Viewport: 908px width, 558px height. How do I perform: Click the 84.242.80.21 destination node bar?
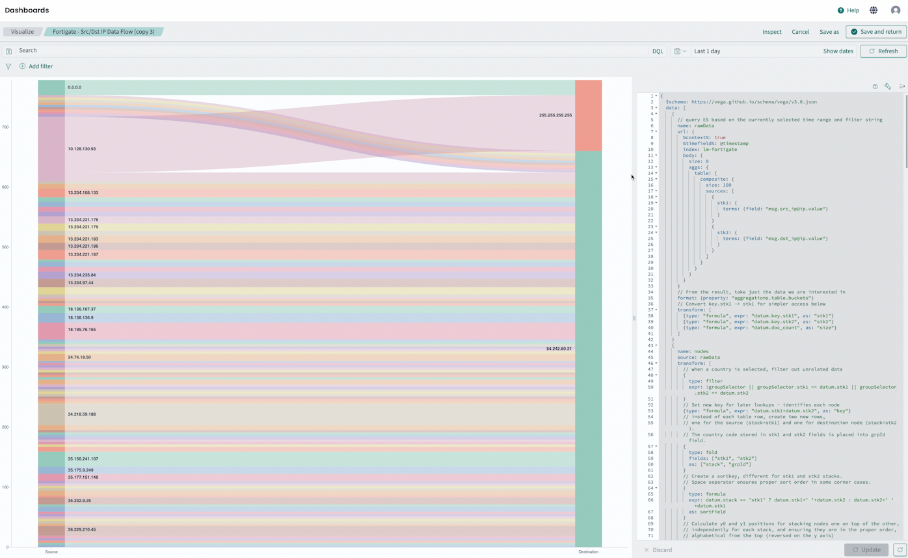tap(588, 349)
